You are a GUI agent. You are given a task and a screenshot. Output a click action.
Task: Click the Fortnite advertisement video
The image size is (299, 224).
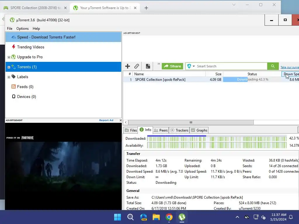(63, 166)
